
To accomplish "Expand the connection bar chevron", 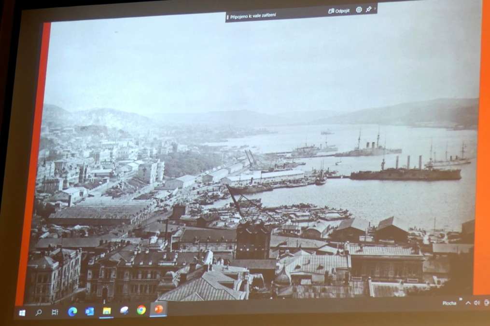I will click(375, 8).
